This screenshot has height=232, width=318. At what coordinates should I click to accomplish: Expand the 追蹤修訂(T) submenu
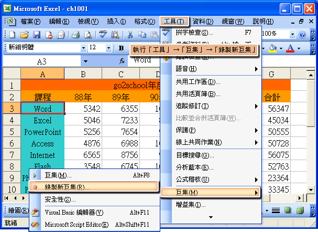point(211,106)
